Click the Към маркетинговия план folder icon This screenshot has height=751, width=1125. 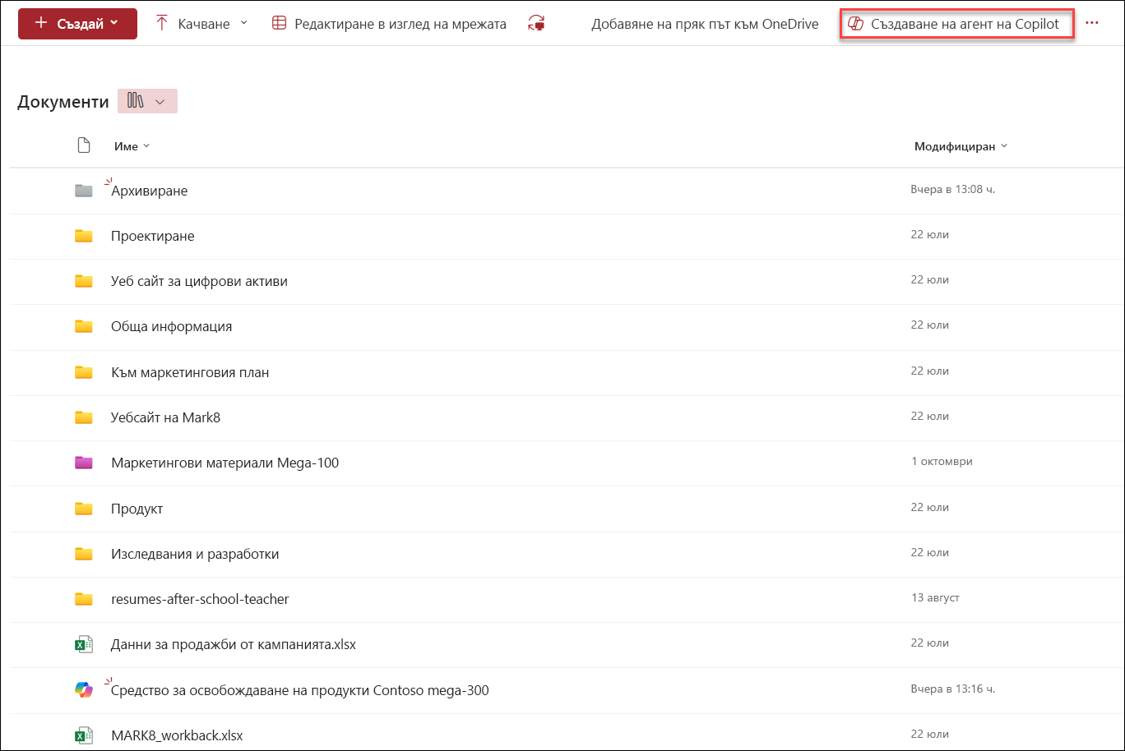click(x=83, y=372)
